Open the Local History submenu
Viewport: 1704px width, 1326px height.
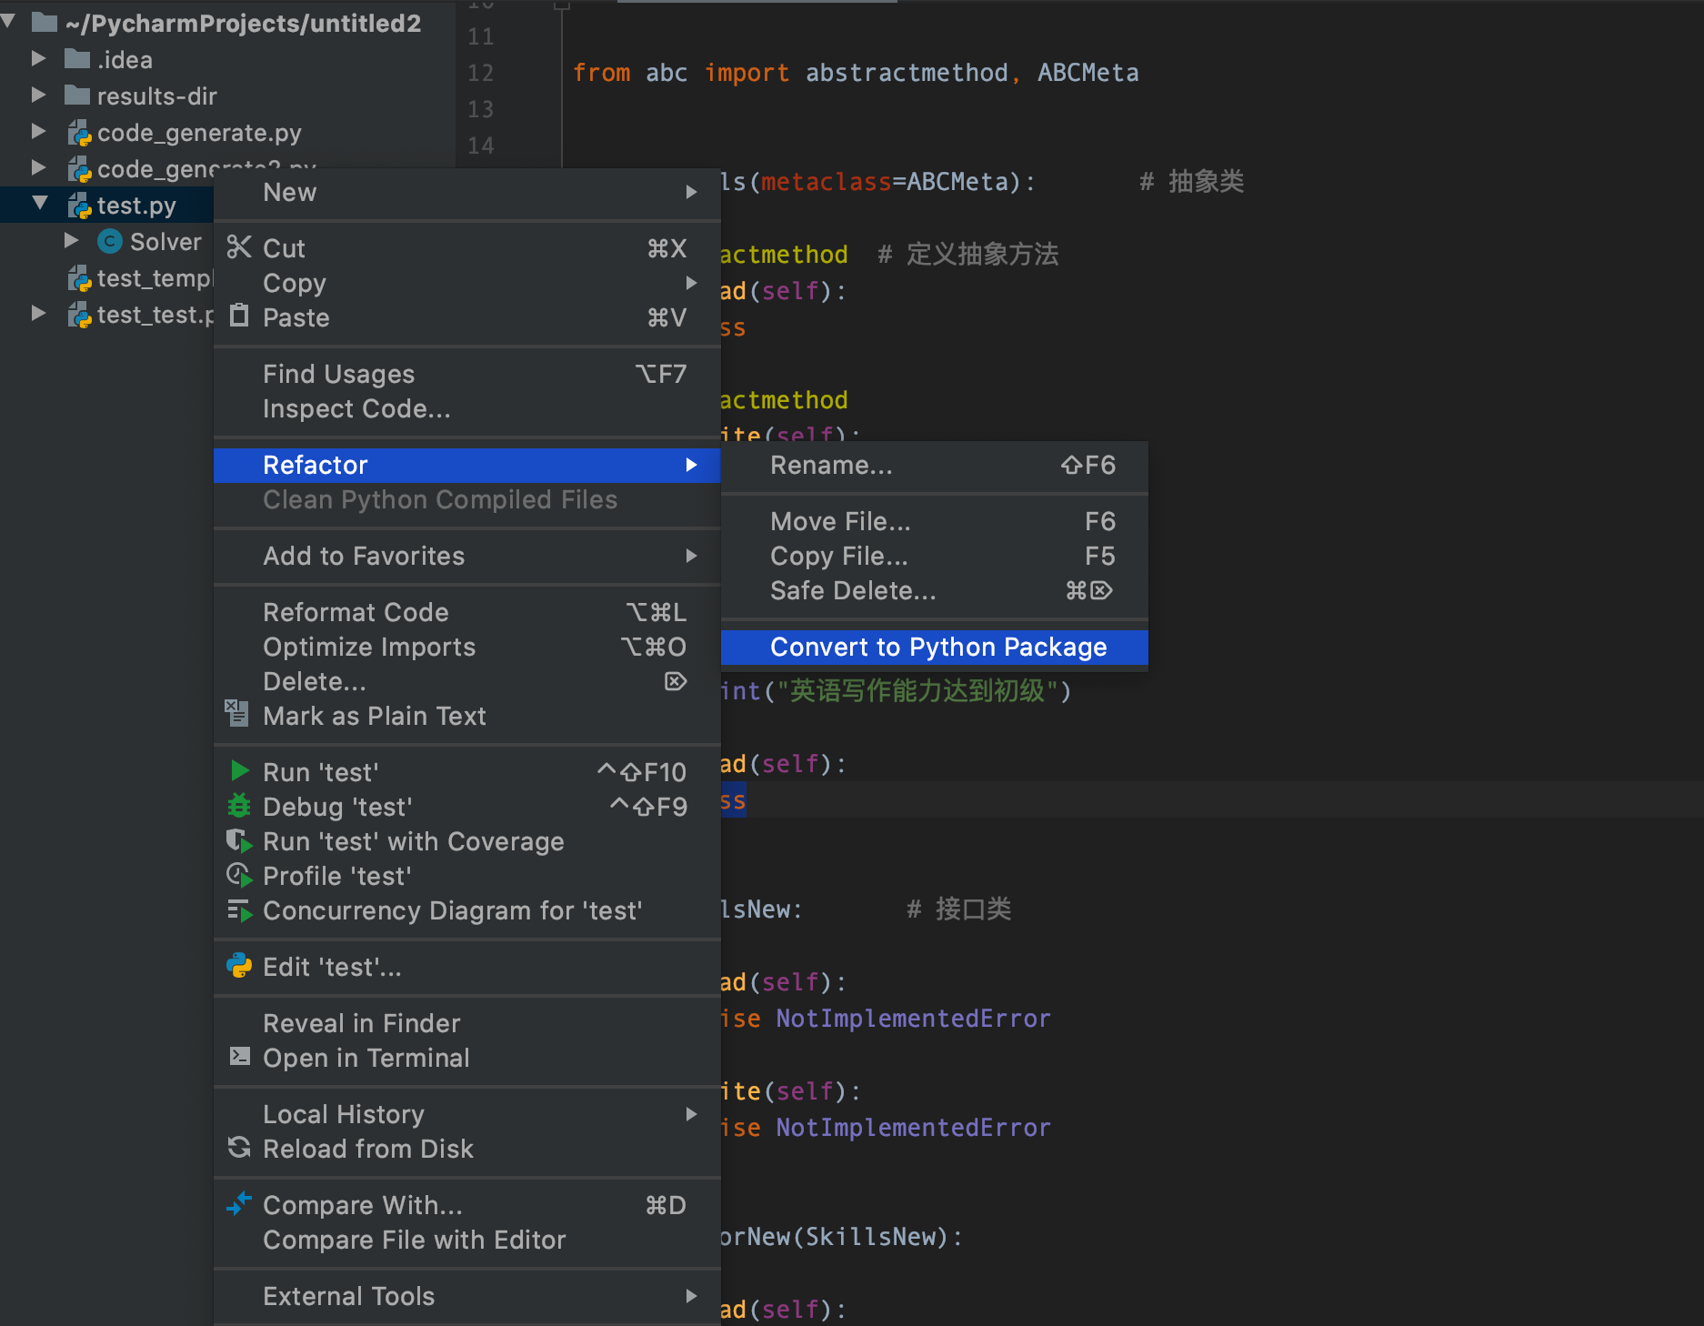[x=467, y=1114]
